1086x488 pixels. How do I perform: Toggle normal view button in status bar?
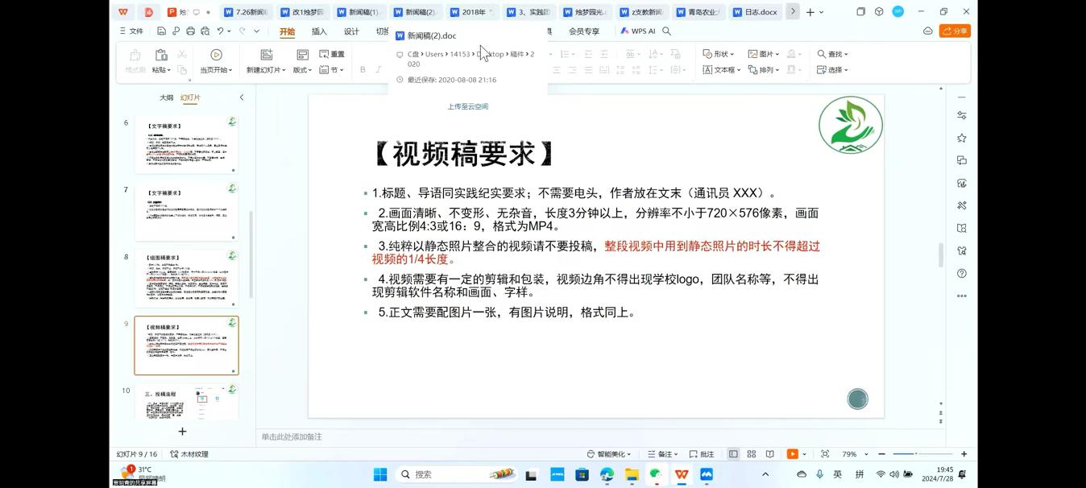pos(733,454)
